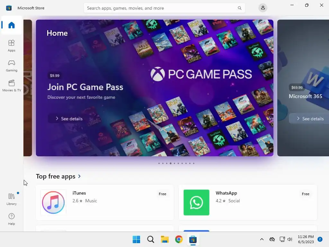Screen dimensions: 329x247
Task: Open the WhatsApp app icon
Action: 196,203
